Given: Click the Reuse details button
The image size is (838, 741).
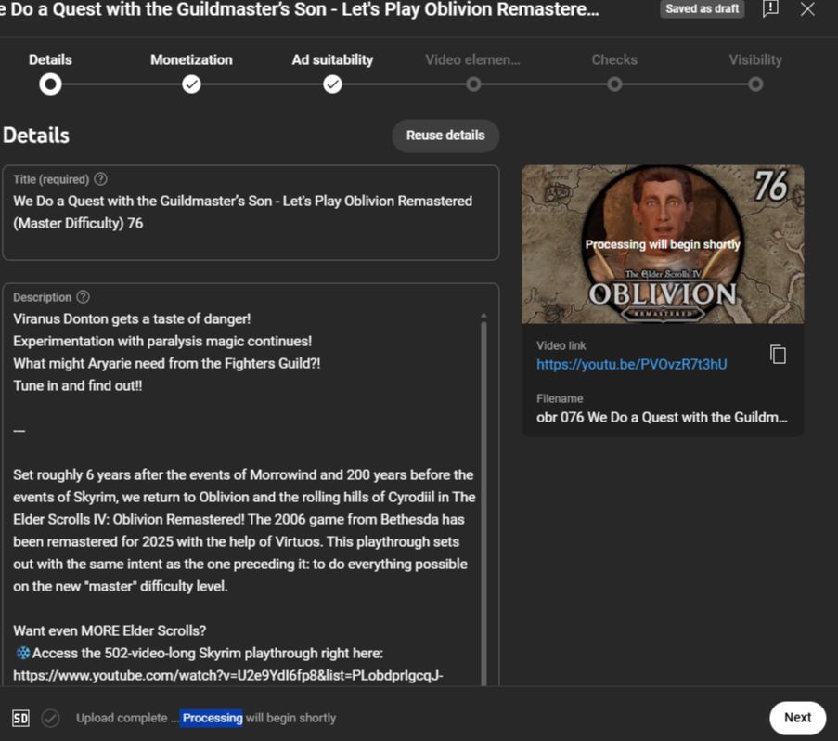Looking at the screenshot, I should pos(445,136).
